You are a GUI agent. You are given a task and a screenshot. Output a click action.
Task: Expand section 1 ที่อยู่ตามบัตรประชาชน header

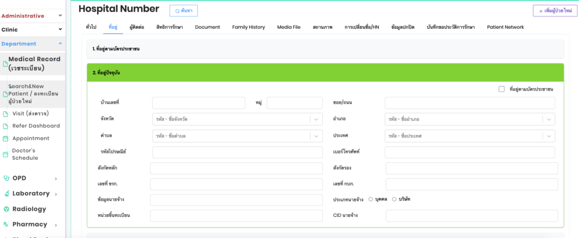click(x=326, y=49)
